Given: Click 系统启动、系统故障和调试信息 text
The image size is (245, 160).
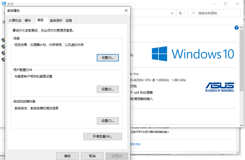Looking at the screenshot, I should coord(36,108).
